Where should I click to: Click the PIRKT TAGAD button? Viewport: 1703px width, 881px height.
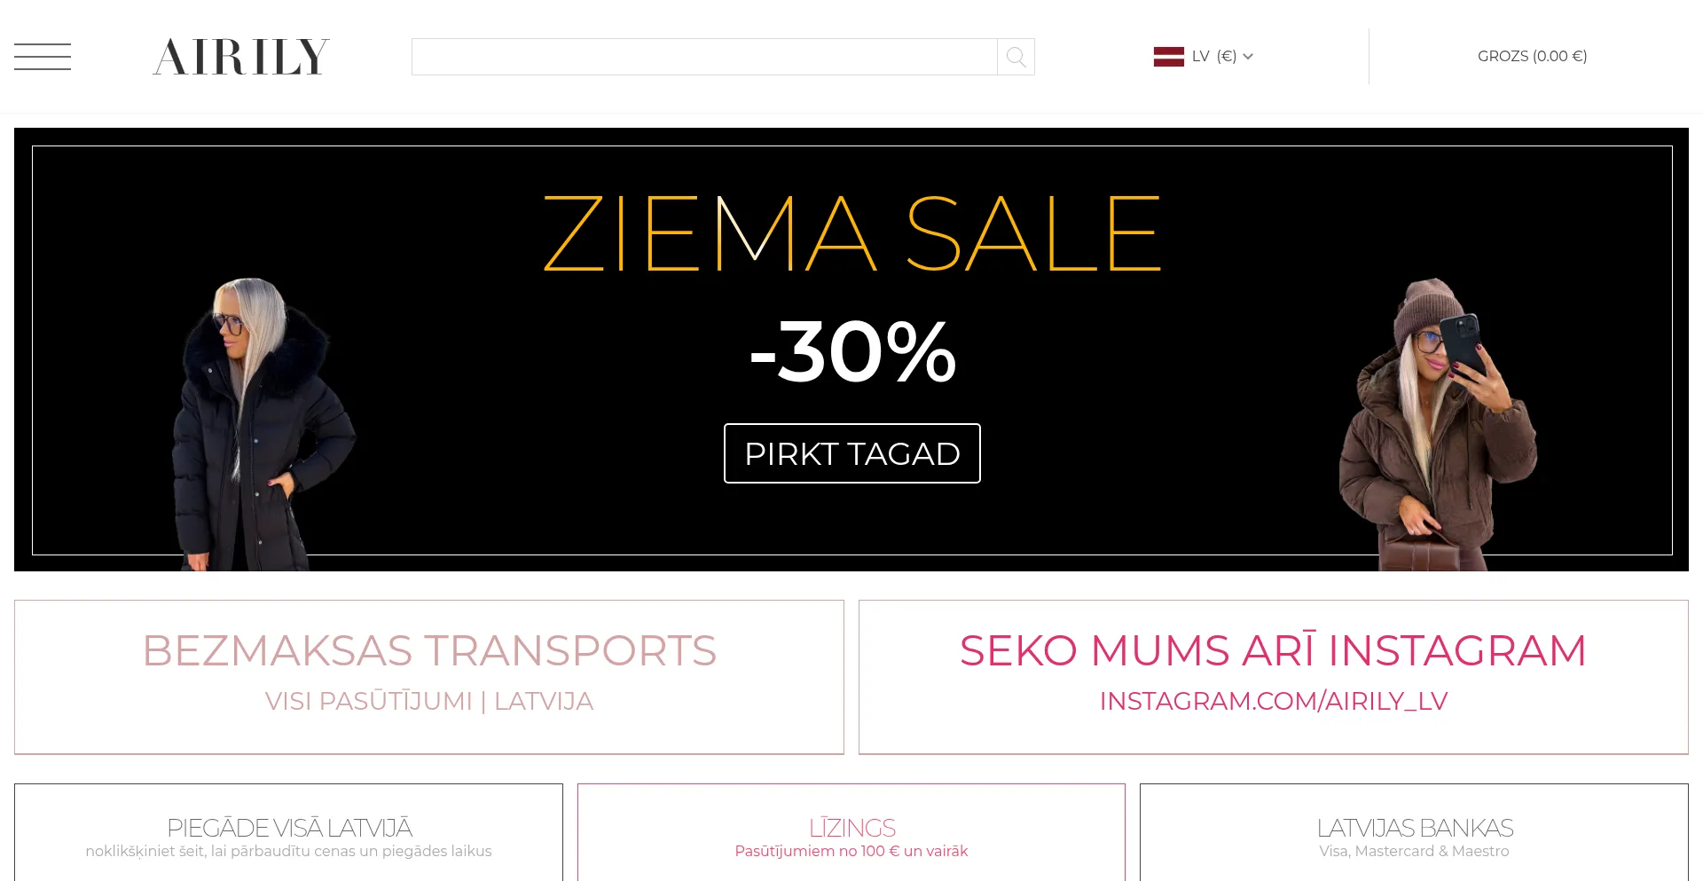(851, 453)
